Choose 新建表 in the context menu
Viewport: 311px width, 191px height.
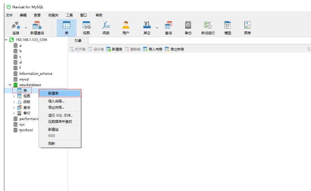[x=53, y=93]
